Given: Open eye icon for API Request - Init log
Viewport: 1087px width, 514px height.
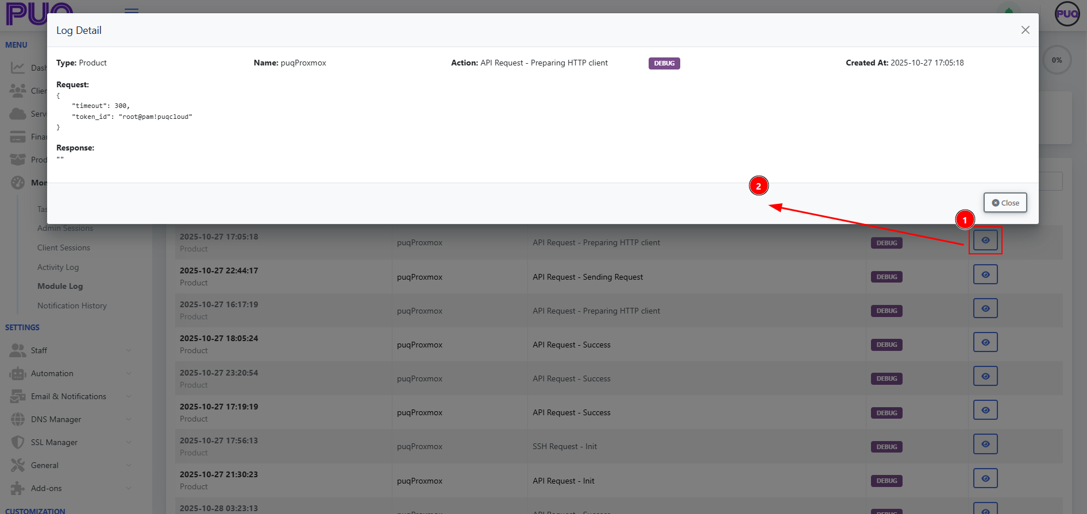Looking at the screenshot, I should (x=985, y=478).
